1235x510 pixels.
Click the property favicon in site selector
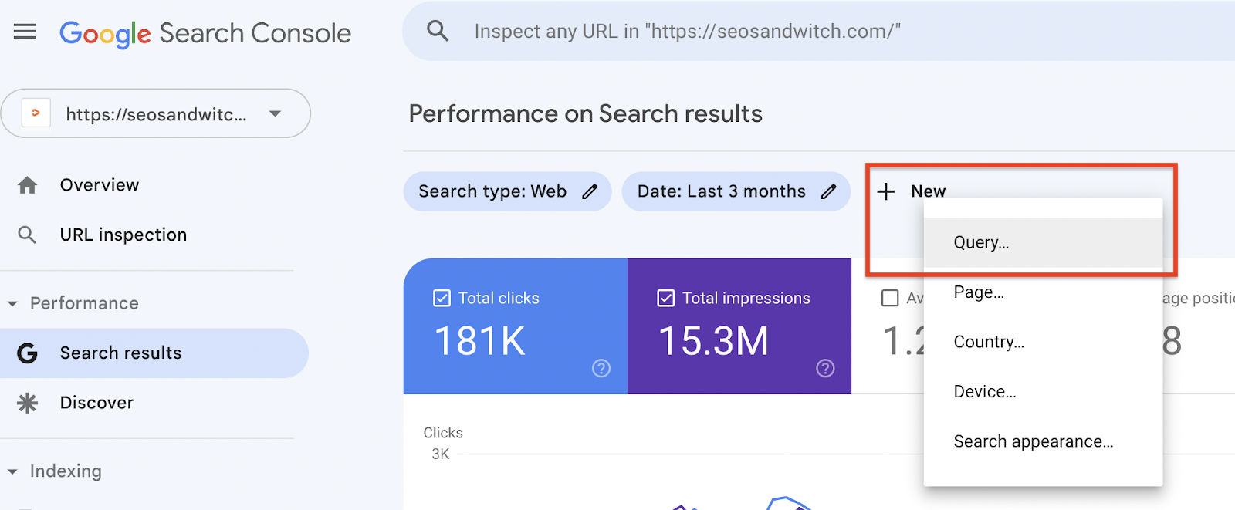click(36, 113)
